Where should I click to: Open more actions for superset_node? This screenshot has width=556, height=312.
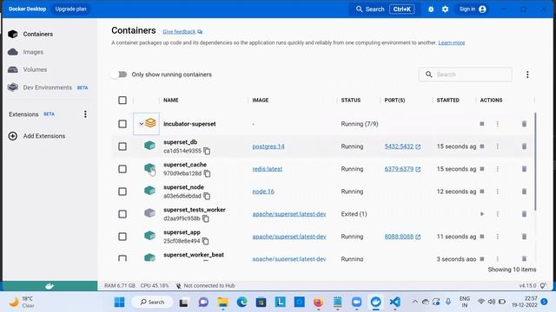pyautogui.click(x=498, y=192)
